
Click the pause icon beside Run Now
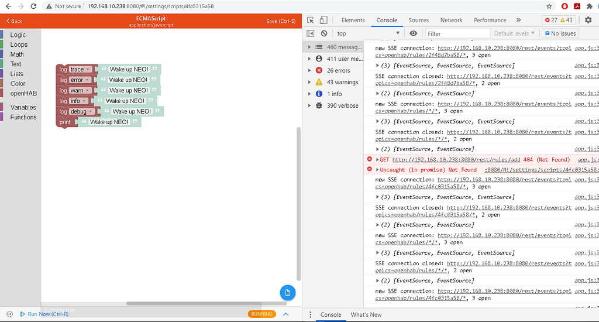[x=9, y=314]
